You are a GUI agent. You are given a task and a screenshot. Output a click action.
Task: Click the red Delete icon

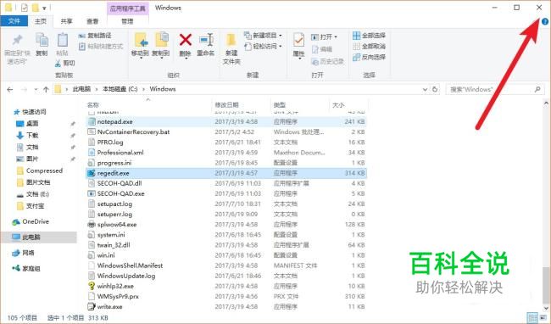tap(185, 40)
